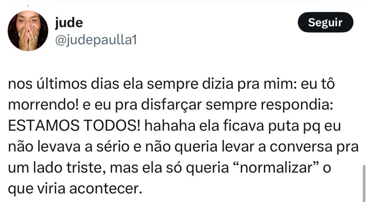Follow jude with the Seguir button
368x202 pixels.
pyautogui.click(x=325, y=22)
